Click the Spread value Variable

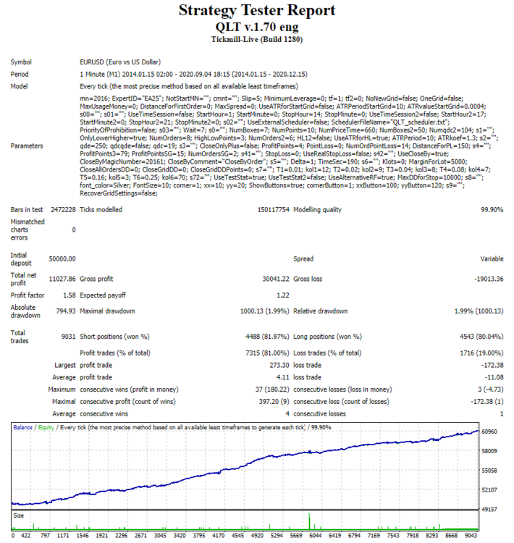(492, 258)
